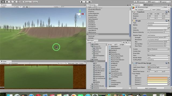Open Light component help book icon
The width and height of the screenshot is (172, 96).
pyautogui.click(x=167, y=21)
